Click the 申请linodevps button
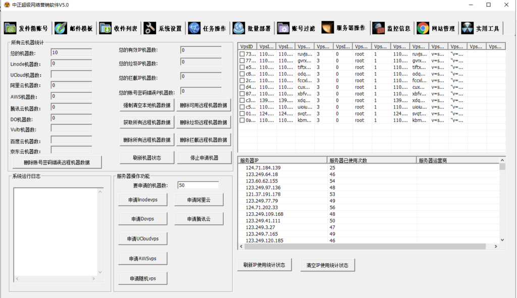Image resolution: width=517 pixels, height=298 pixels. point(143,200)
